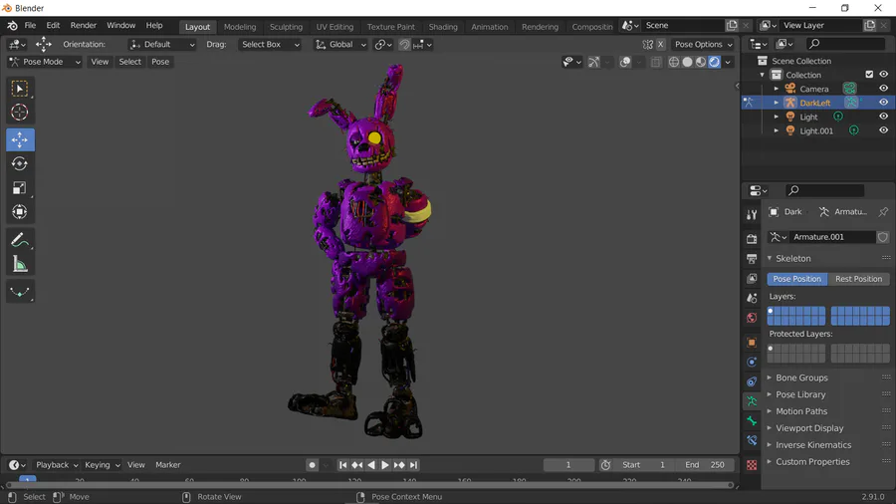Image resolution: width=896 pixels, height=504 pixels.
Task: Click the Rest Position button
Action: 858,279
